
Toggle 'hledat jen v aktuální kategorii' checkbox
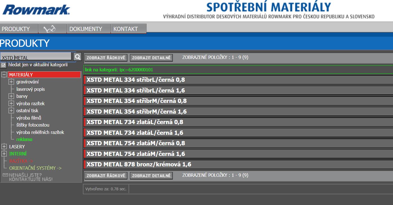(x=3, y=65)
